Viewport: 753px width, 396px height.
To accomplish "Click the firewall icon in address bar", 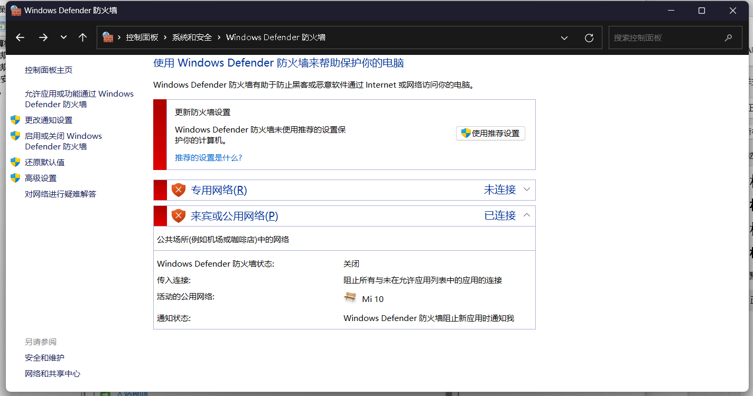I will point(108,37).
